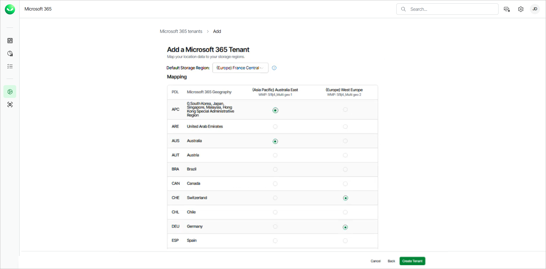Select Australia East radio for Chile row

click(275, 212)
